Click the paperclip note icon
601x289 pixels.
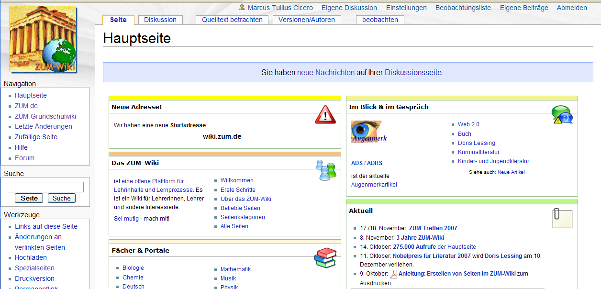pyautogui.click(x=562, y=218)
